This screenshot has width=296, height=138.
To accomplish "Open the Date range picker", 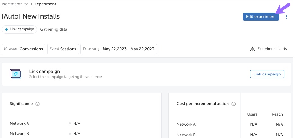I will 119,49.
